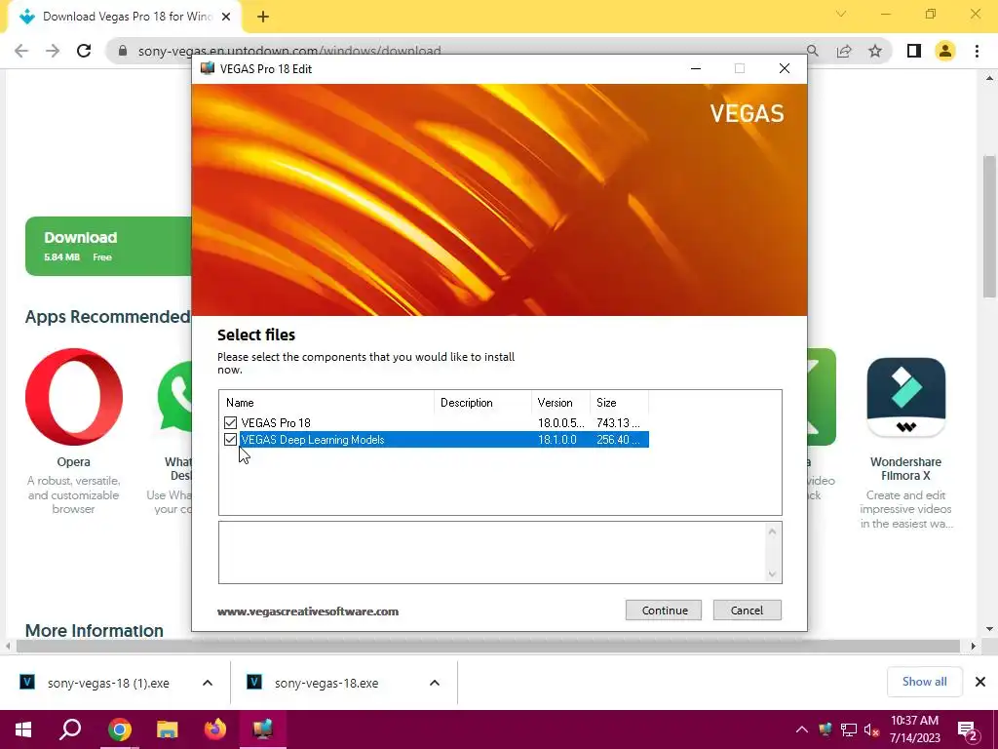Cancel the VEGAS Pro 18 installation
Viewport: 998px width, 749px height.
(747, 611)
